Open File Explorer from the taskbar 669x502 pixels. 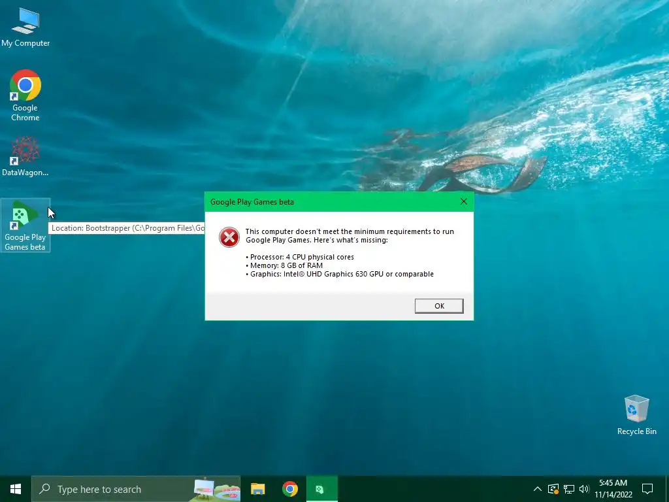[257, 489]
